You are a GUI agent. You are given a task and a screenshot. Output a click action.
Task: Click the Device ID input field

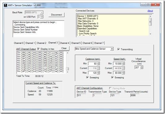[x=81, y=95]
